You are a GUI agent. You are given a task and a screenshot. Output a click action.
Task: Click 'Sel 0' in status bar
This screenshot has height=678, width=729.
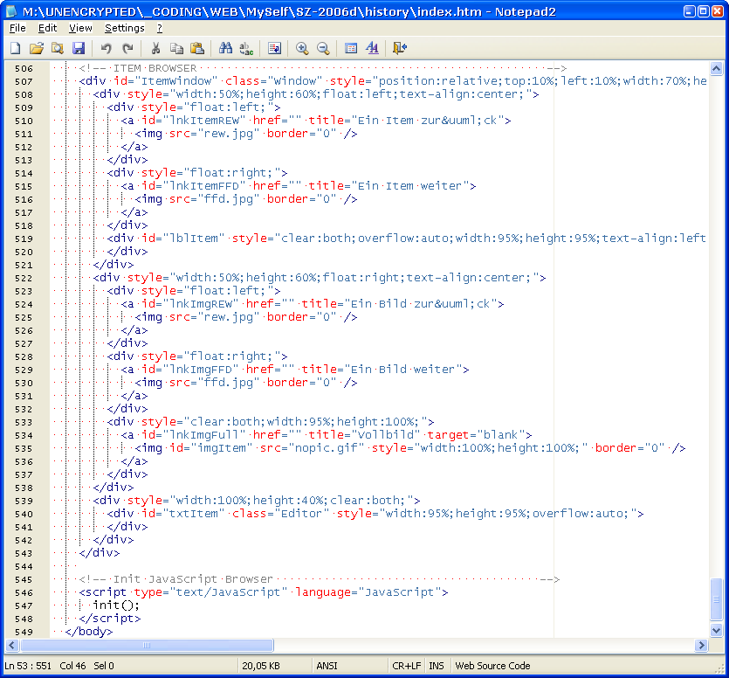point(104,666)
